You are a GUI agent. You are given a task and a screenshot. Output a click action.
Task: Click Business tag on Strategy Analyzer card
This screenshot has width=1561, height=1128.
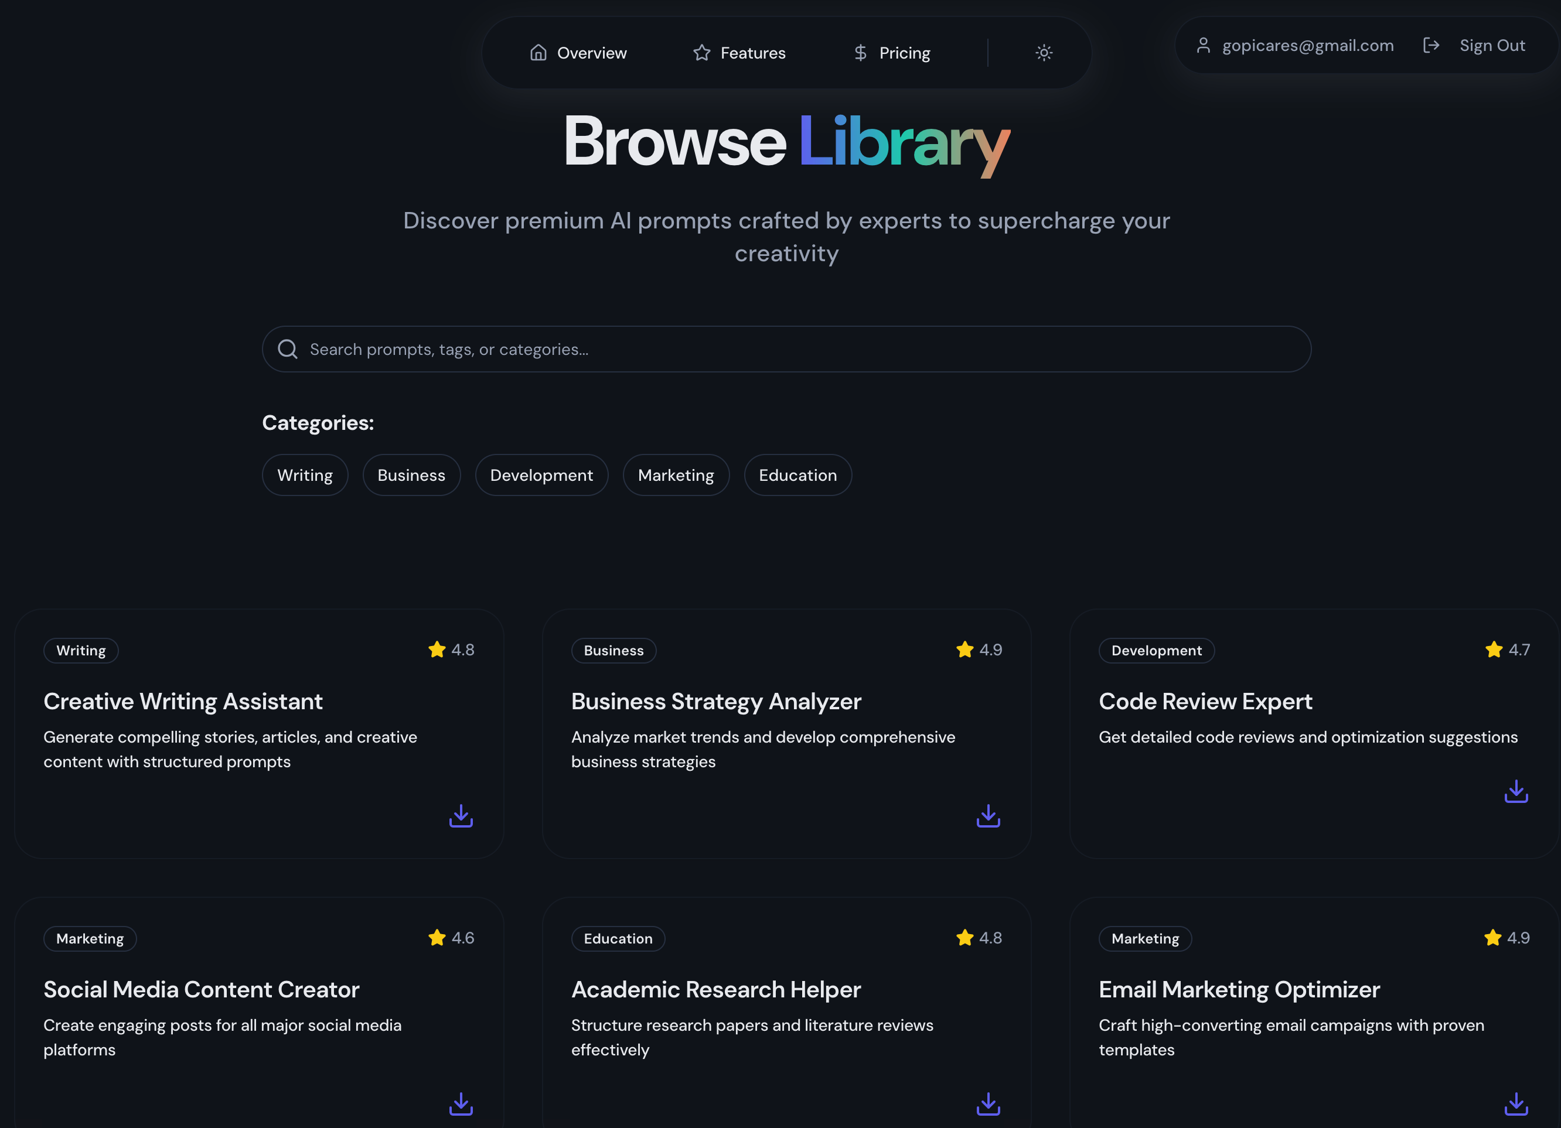pyautogui.click(x=614, y=650)
